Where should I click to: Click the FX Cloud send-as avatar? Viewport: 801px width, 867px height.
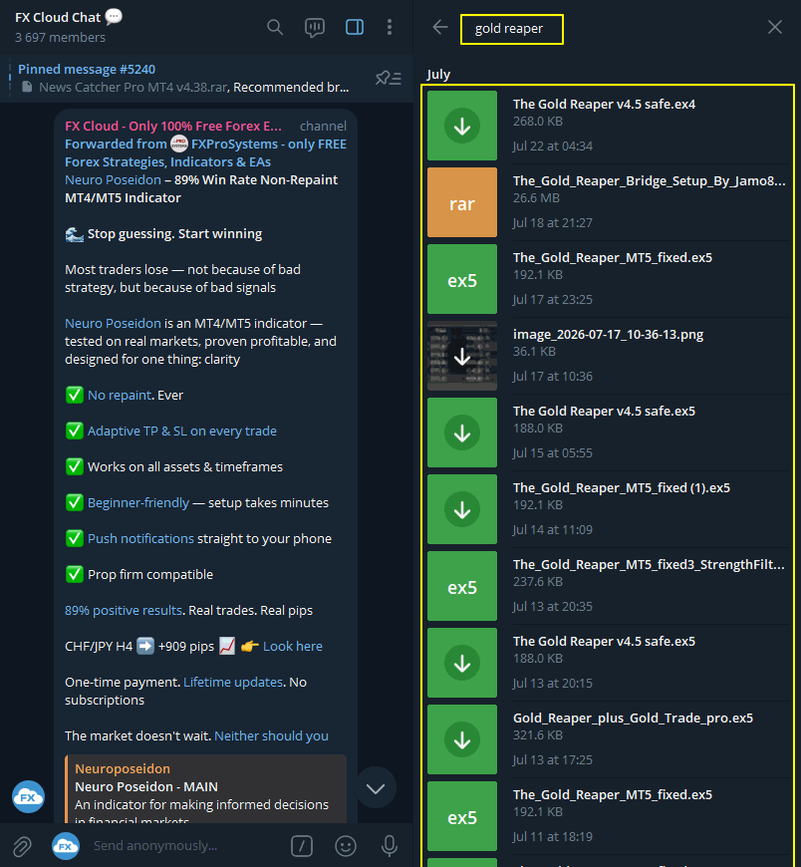coord(65,845)
